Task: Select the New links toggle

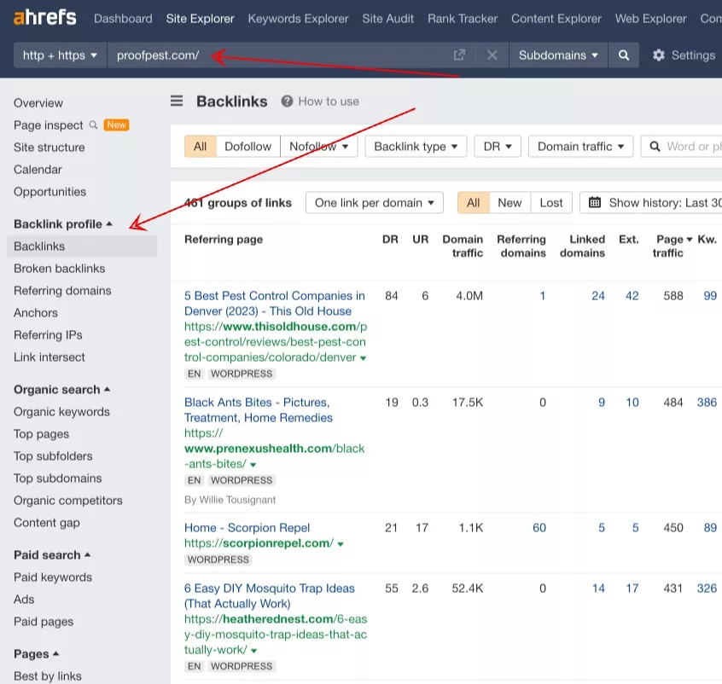Action: [509, 202]
